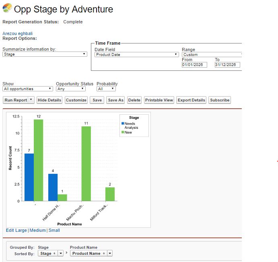Image resolution: width=278 pixels, height=262 pixels.
Task: Click the Opp Stage by Adventure title
Action: (x=64, y=9)
